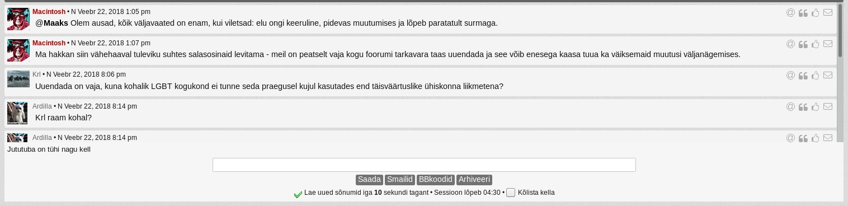Mention Macintosh via @ icon on 1:05 pm message

click(790, 12)
